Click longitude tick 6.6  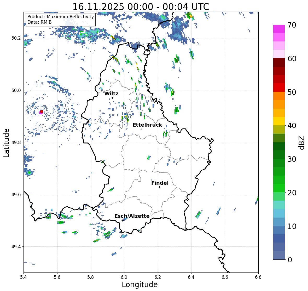point(225,277)
